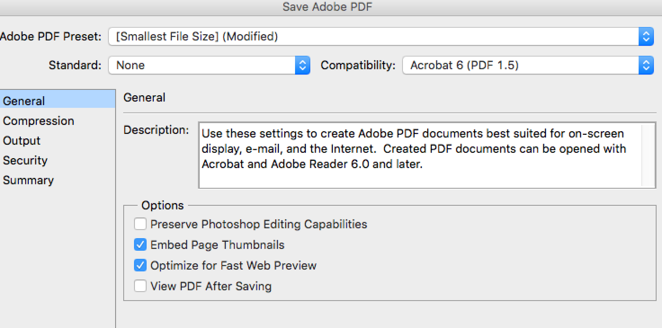The image size is (662, 328).
Task: Enable Preserve Photoshop Editing Capabilities
Action: tap(140, 224)
